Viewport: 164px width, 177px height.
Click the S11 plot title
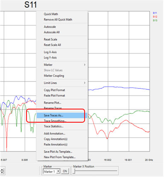[x=30, y=5]
